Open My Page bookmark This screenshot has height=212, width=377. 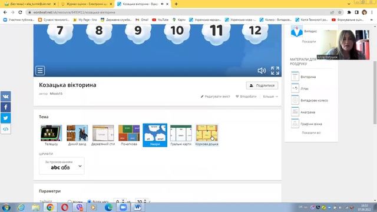point(85,19)
